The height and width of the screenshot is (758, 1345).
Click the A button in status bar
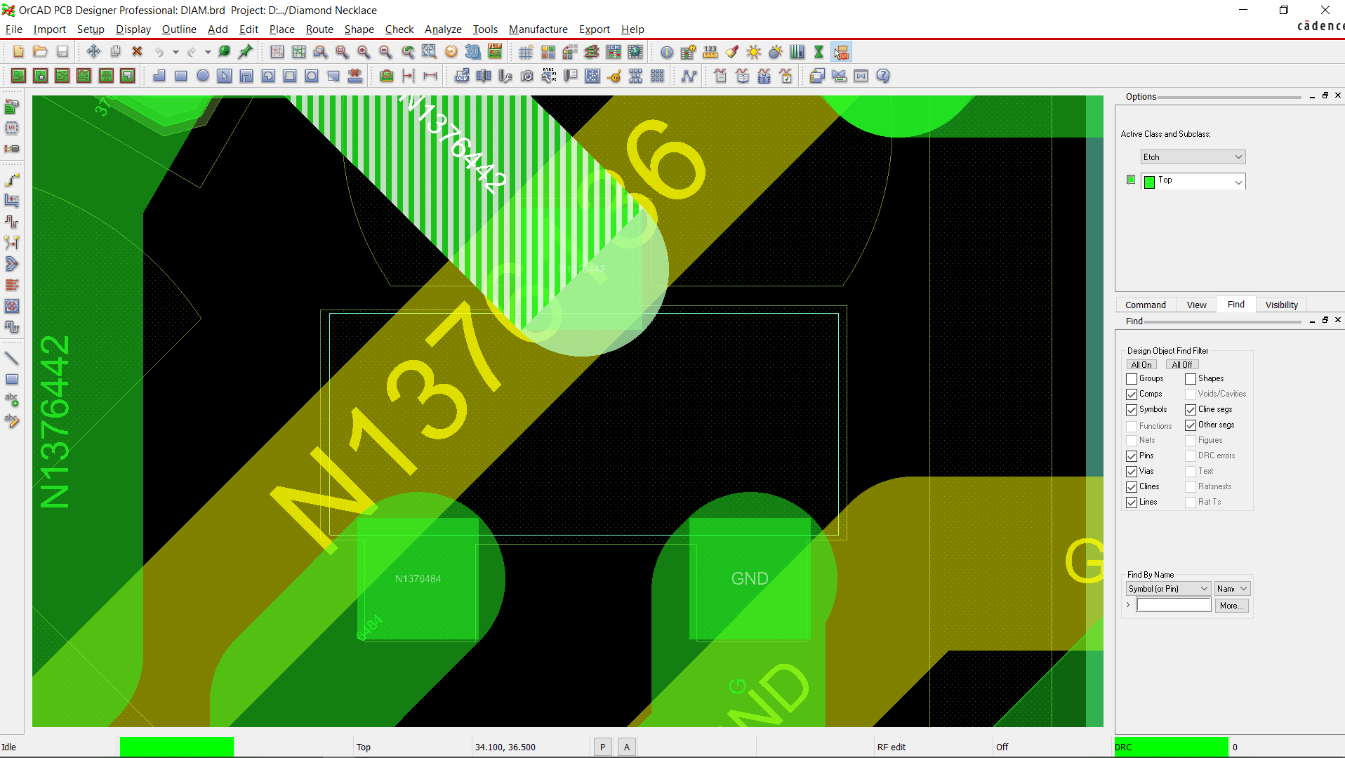tap(627, 747)
